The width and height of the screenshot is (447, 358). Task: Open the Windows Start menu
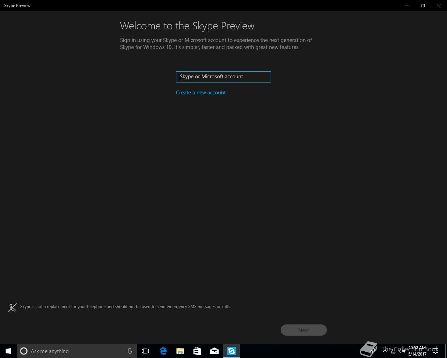click(8, 351)
